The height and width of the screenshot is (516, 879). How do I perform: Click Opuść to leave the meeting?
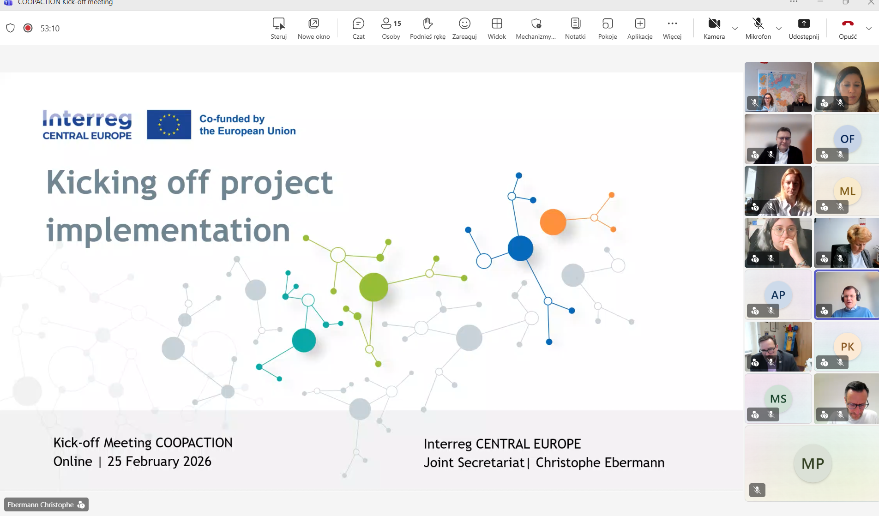(848, 28)
